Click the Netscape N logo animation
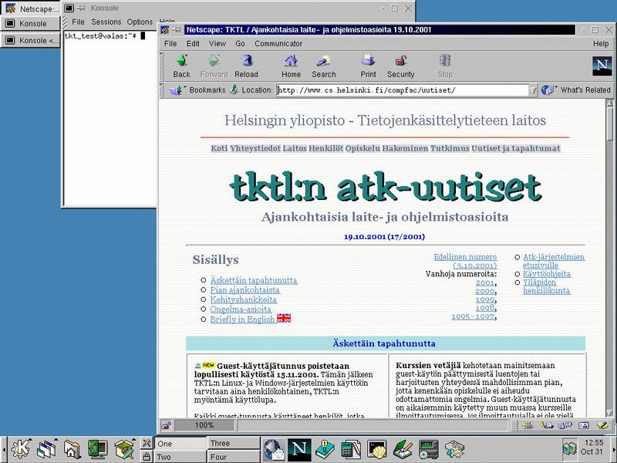 tap(602, 66)
